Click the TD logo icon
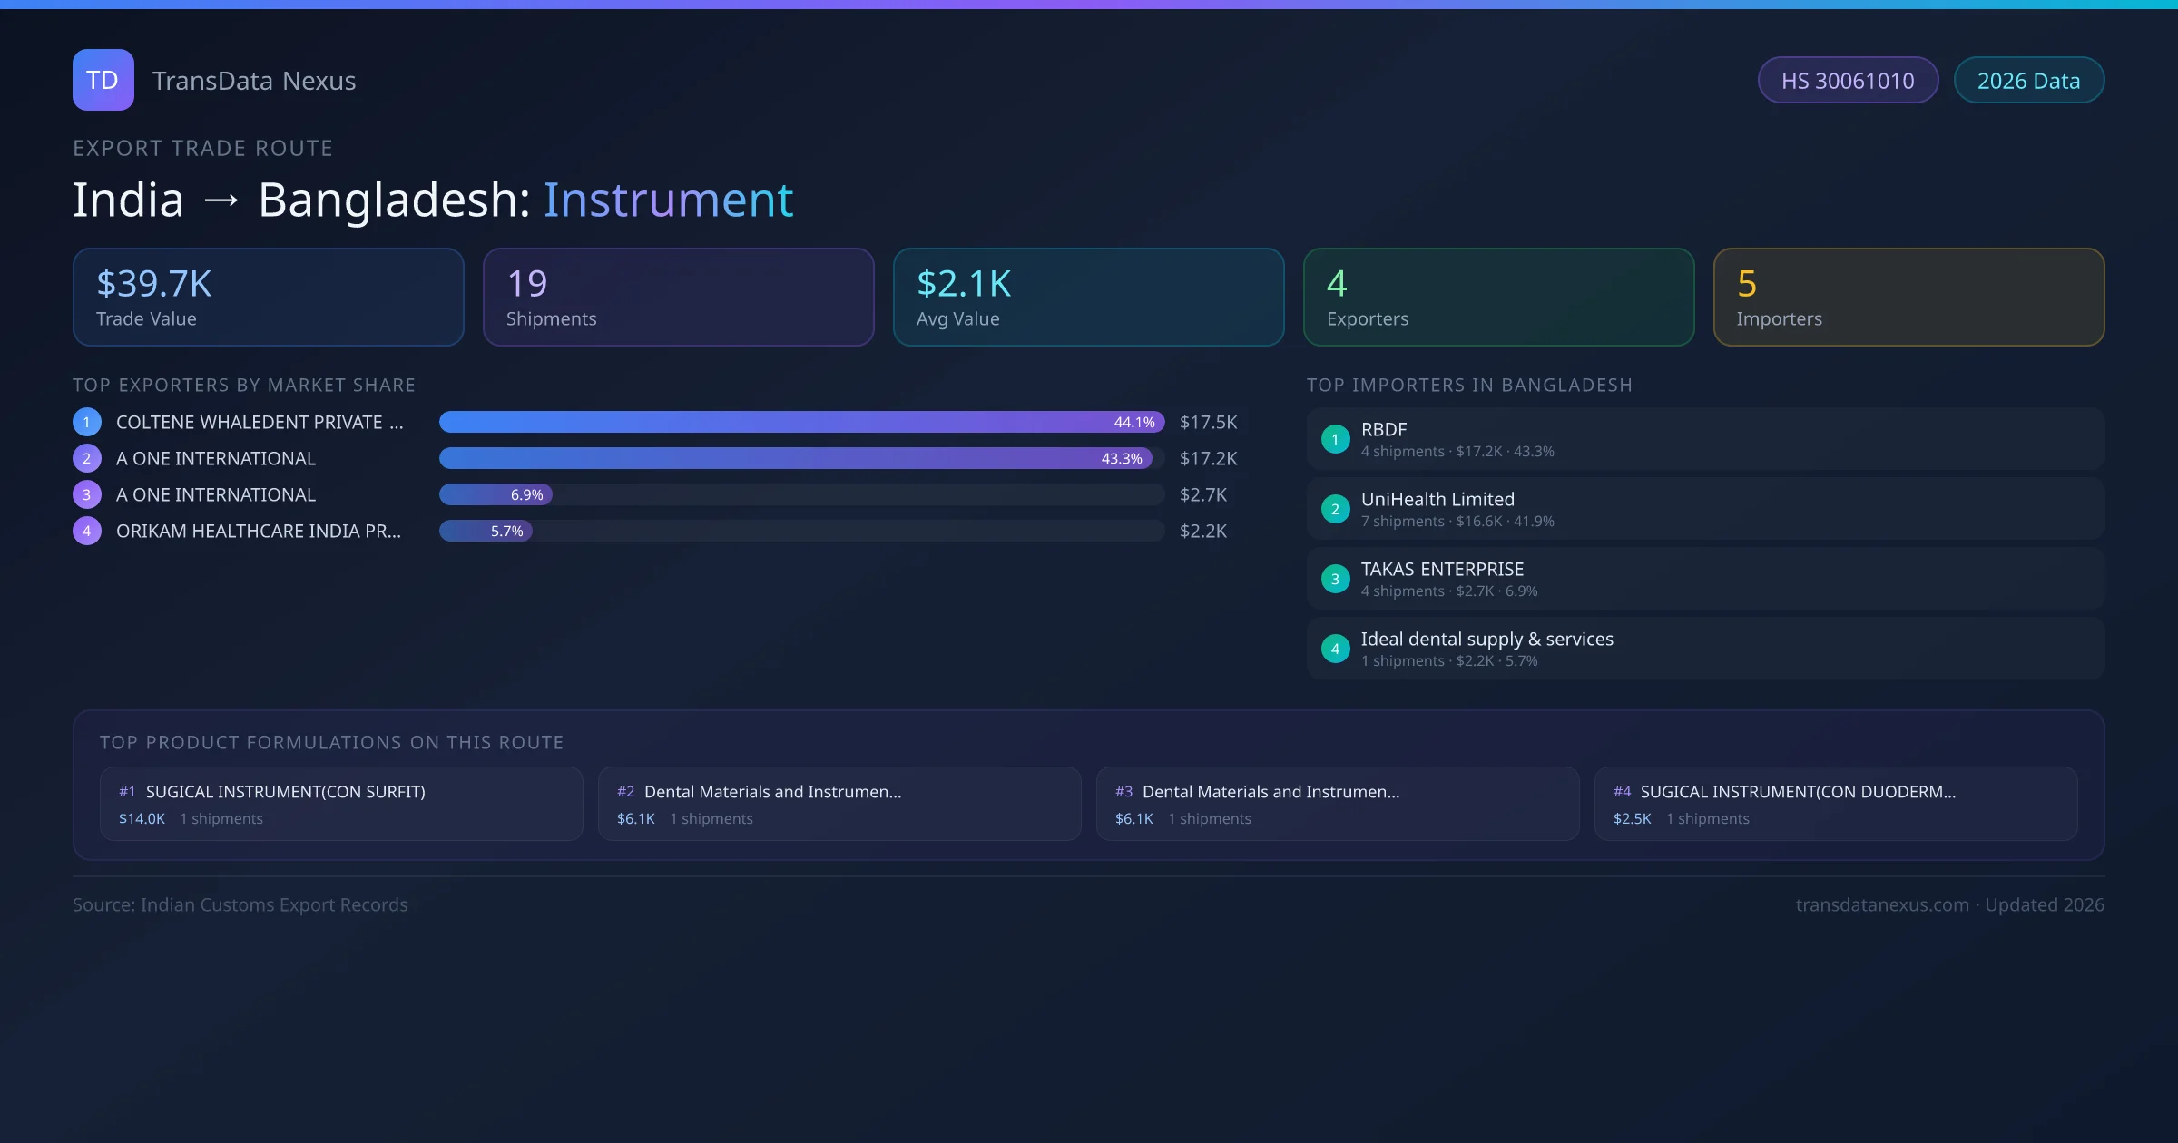This screenshot has height=1143, width=2178. coord(103,80)
